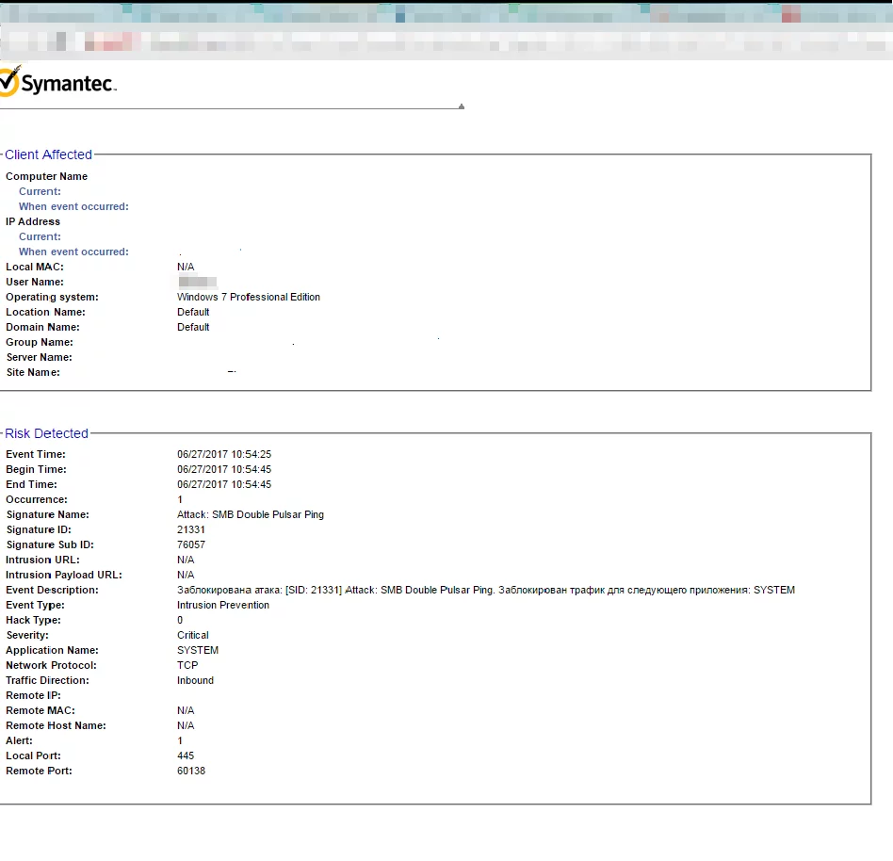Select N/A in the Remote Host Name row
Viewport: 893px width, 861px height.
tap(186, 726)
